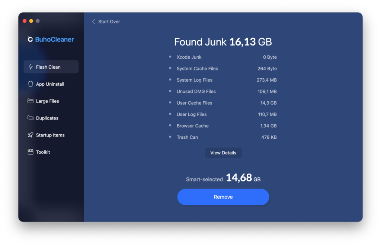
Task: Click the BuhoCleaner logo icon
Action: point(30,39)
